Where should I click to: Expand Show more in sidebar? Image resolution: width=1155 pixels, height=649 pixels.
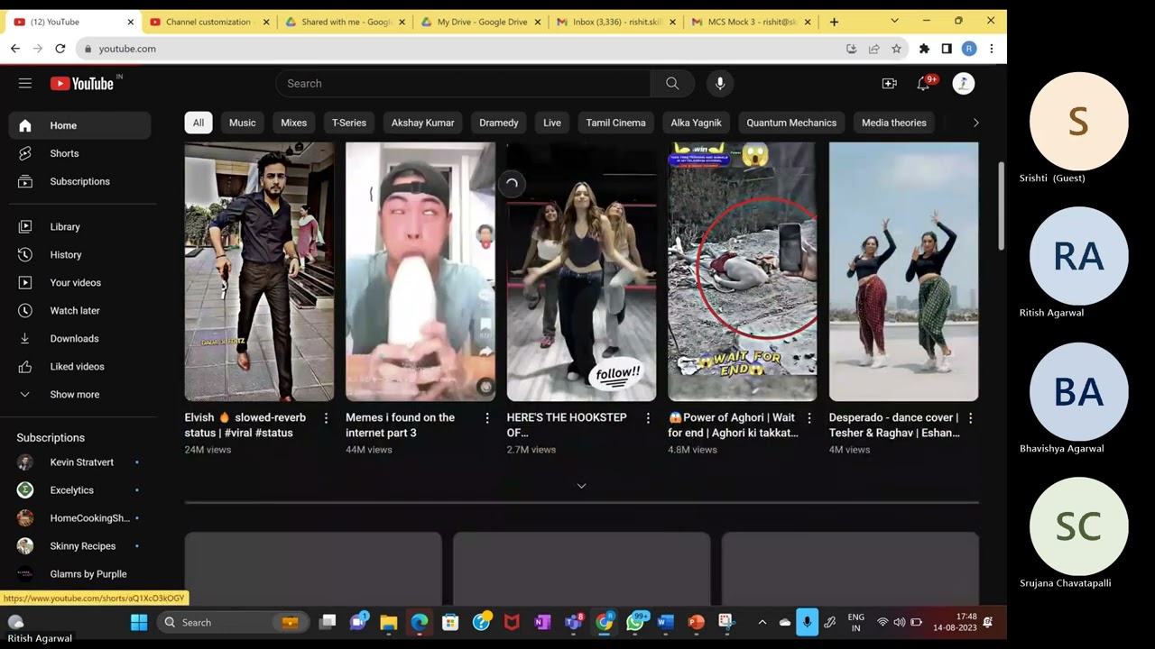coord(79,395)
